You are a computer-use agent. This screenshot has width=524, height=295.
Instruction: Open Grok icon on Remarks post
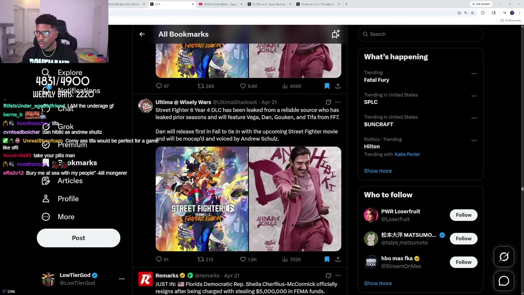coord(328,275)
